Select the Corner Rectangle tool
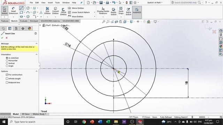 click(x=21, y=12)
